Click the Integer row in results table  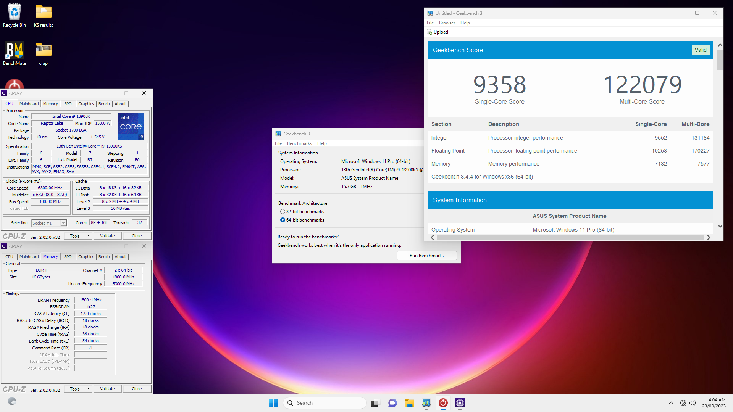570,138
